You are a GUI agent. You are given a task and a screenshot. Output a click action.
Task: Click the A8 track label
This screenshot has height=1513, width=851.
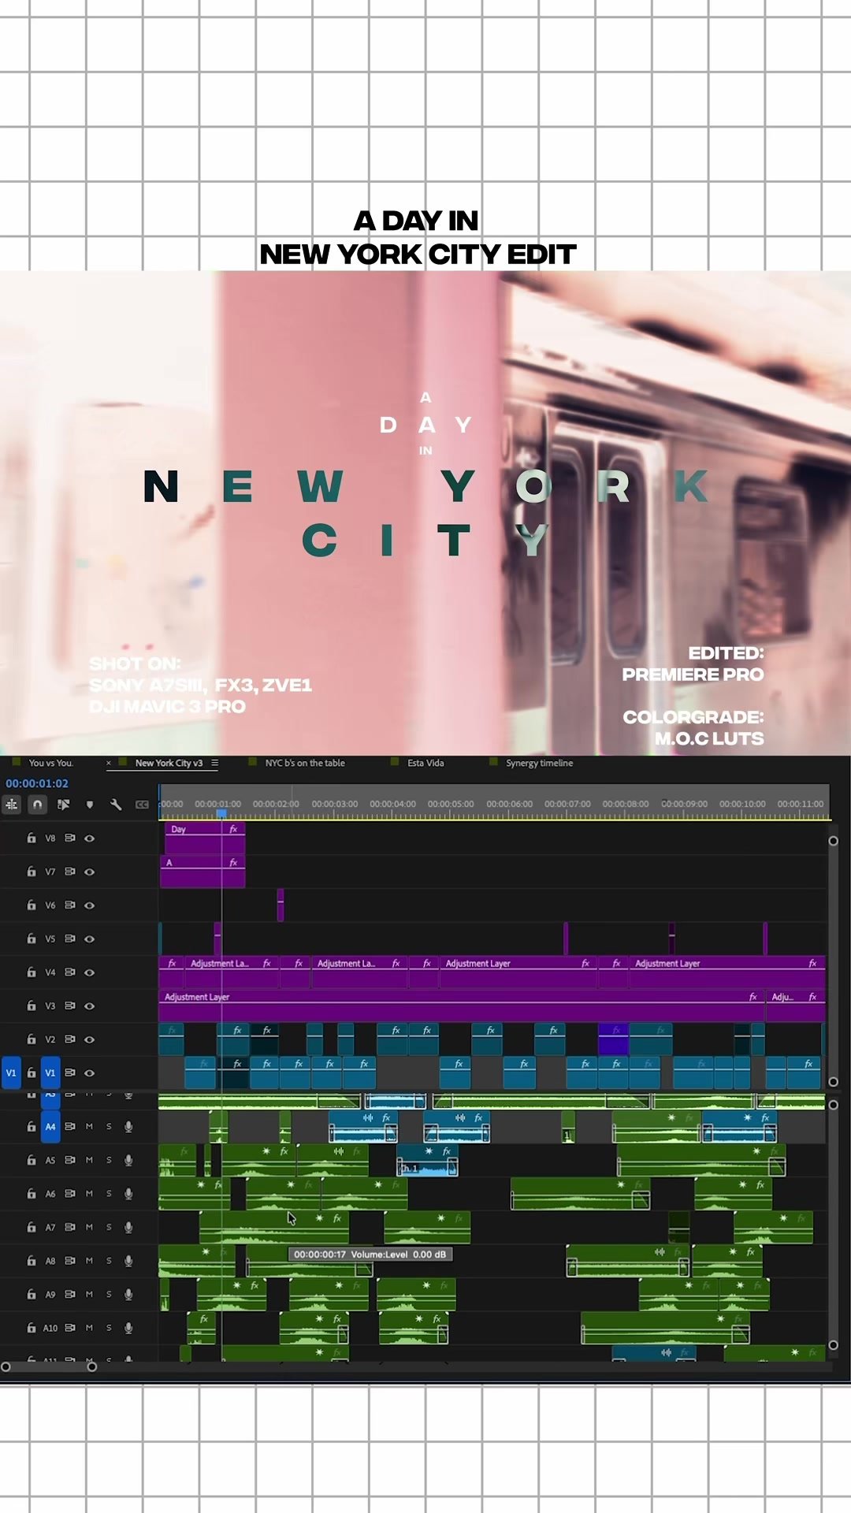point(50,1261)
